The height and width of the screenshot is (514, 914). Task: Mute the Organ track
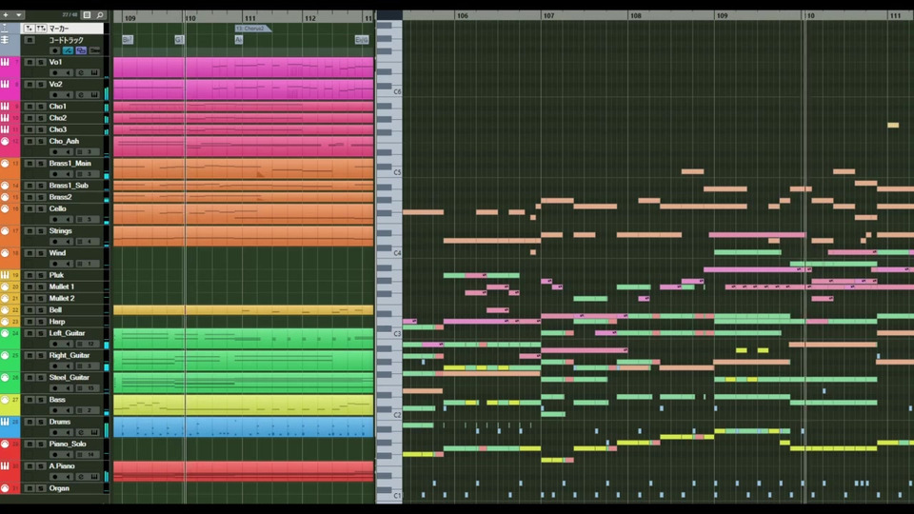click(30, 488)
